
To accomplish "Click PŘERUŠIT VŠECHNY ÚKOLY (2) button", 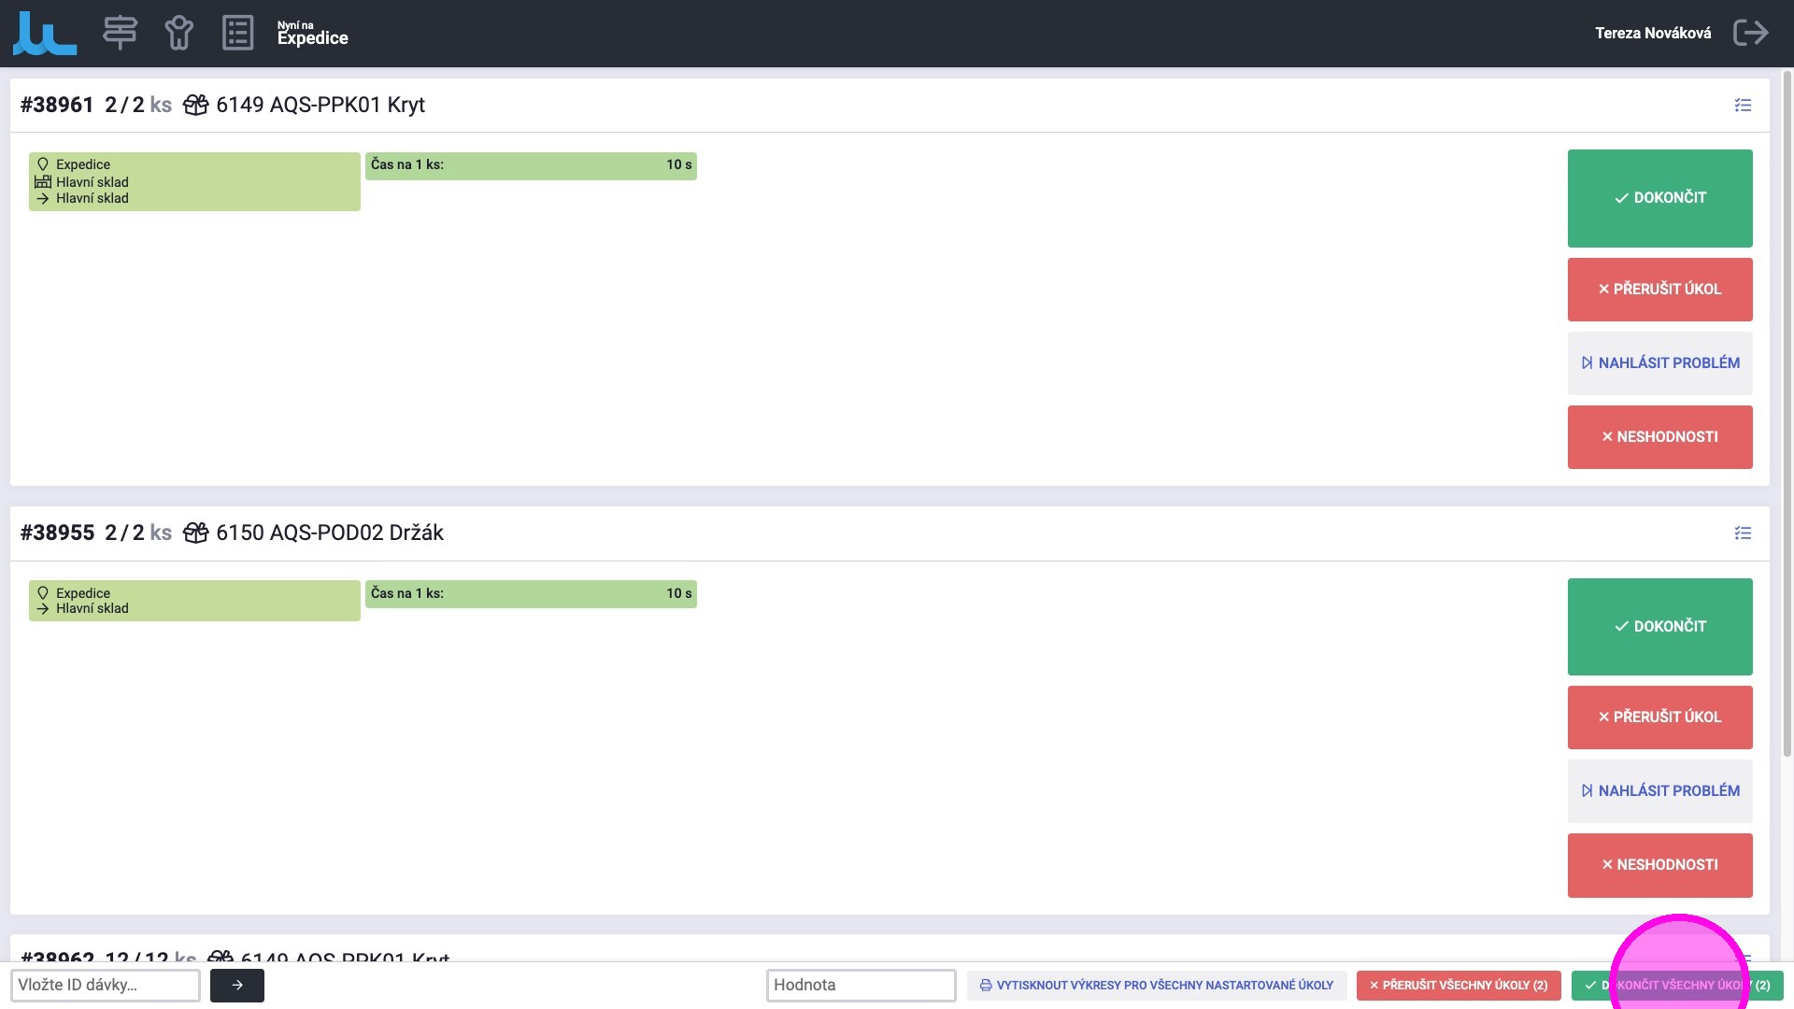I will [x=1458, y=986].
